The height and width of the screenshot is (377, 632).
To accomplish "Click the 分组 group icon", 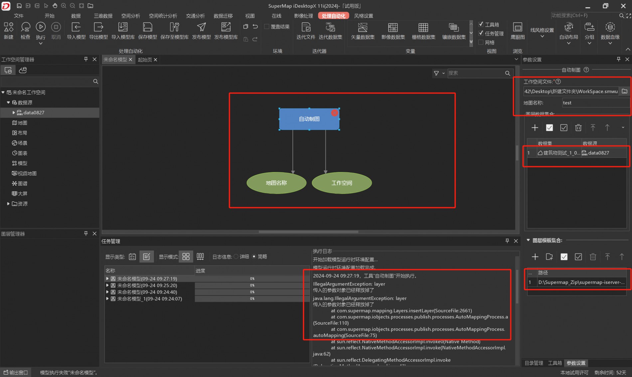I will coord(589,27).
